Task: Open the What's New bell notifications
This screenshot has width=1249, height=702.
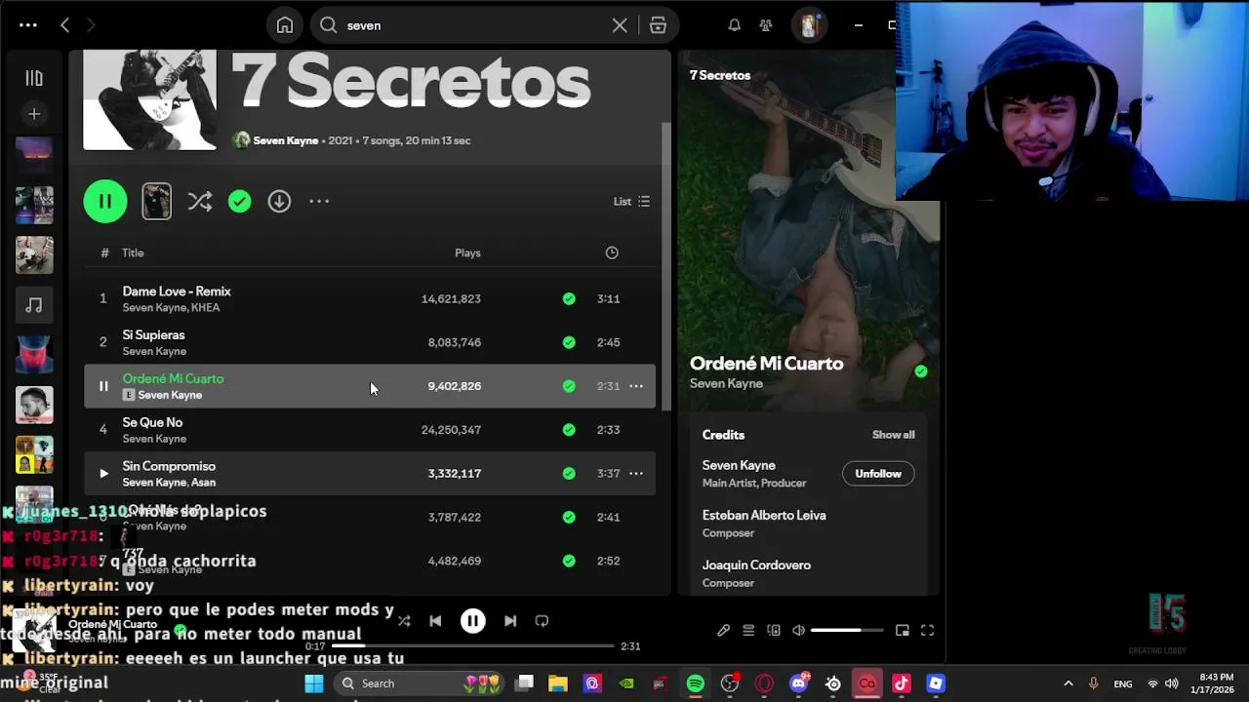Action: tap(734, 25)
